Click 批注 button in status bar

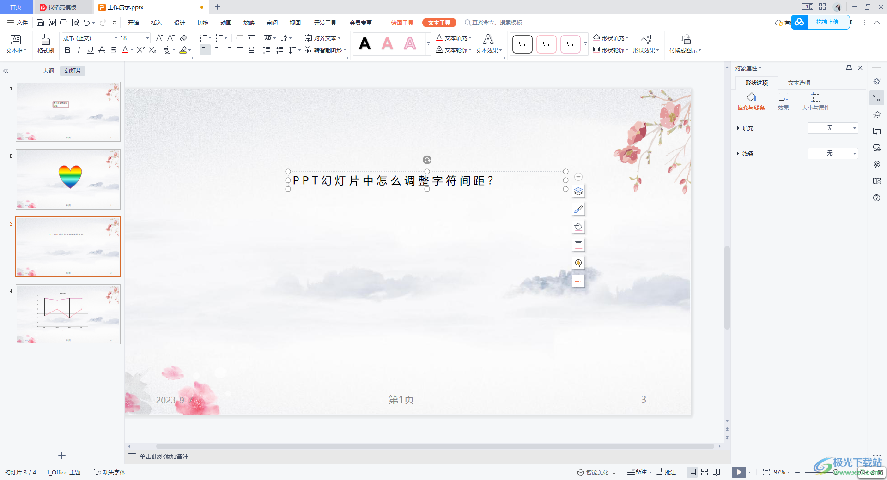[666, 472]
